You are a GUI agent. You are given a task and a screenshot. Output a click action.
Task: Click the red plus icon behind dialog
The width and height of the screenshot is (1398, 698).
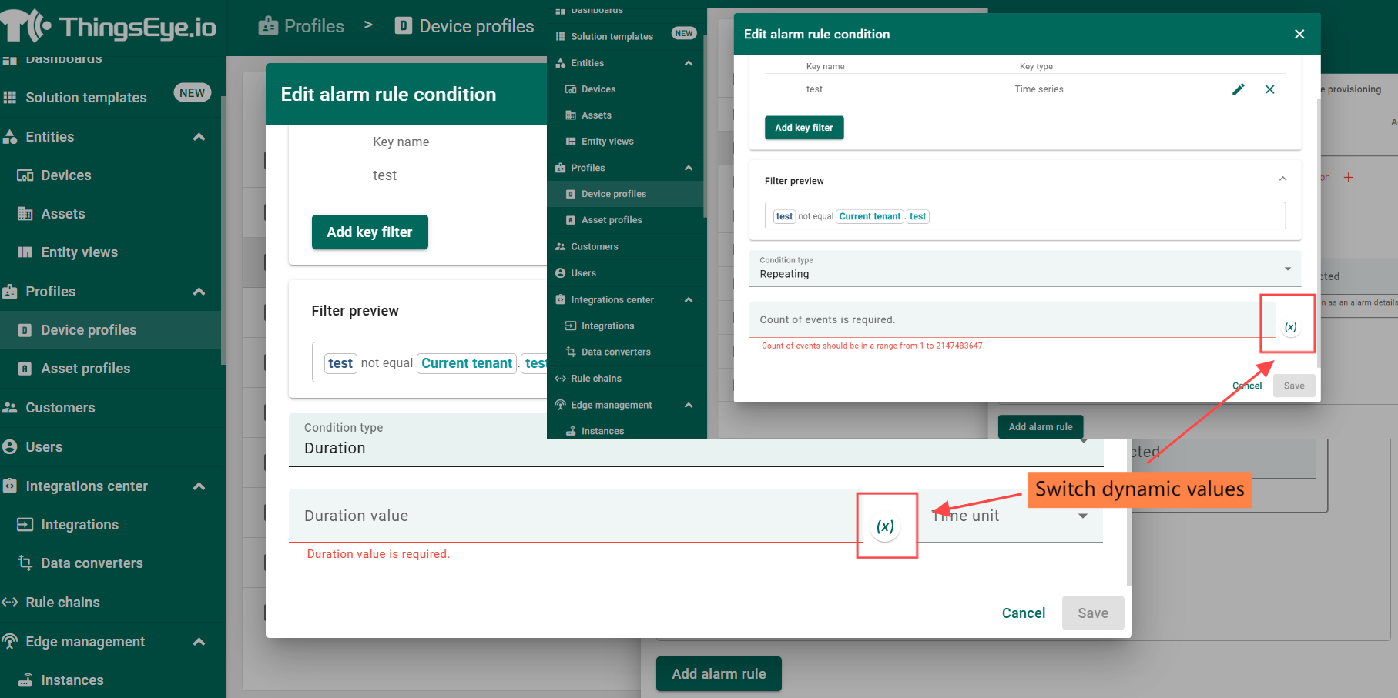click(1348, 178)
